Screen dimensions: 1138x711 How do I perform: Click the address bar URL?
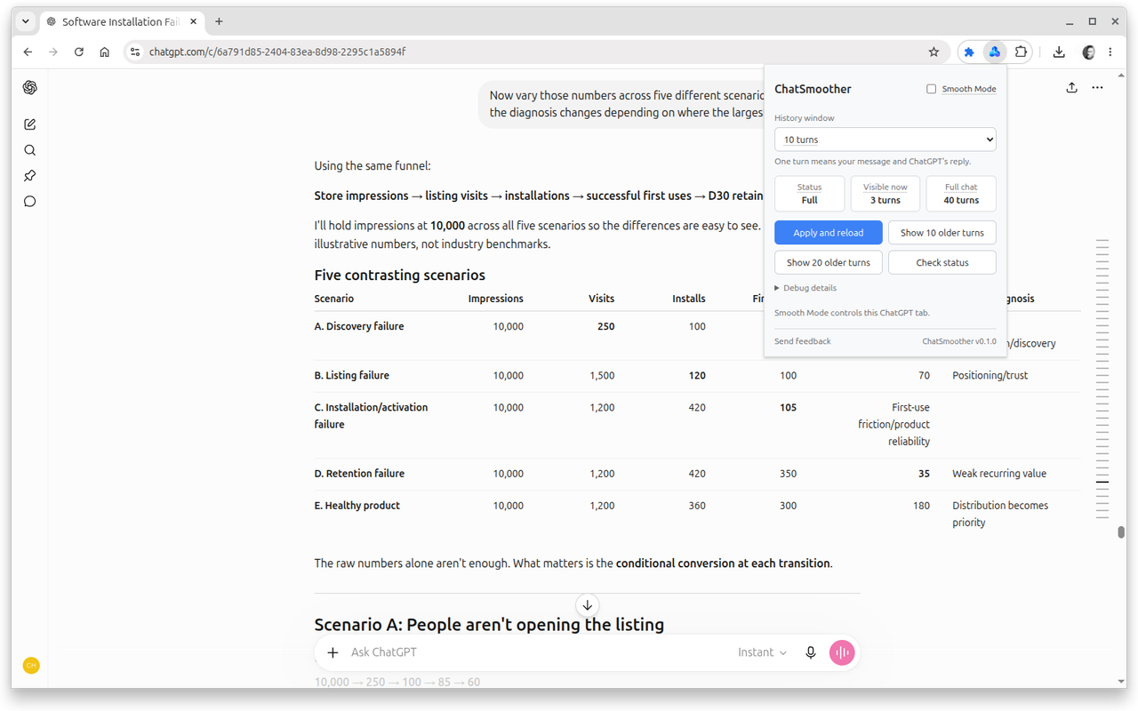coord(277,52)
